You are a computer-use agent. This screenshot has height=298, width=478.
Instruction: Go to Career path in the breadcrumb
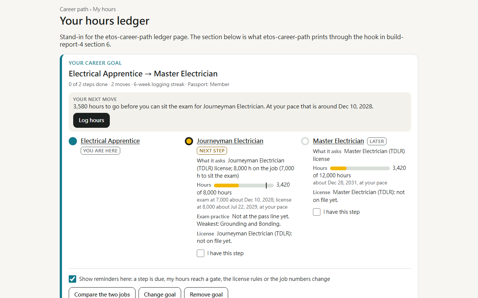[74, 9]
